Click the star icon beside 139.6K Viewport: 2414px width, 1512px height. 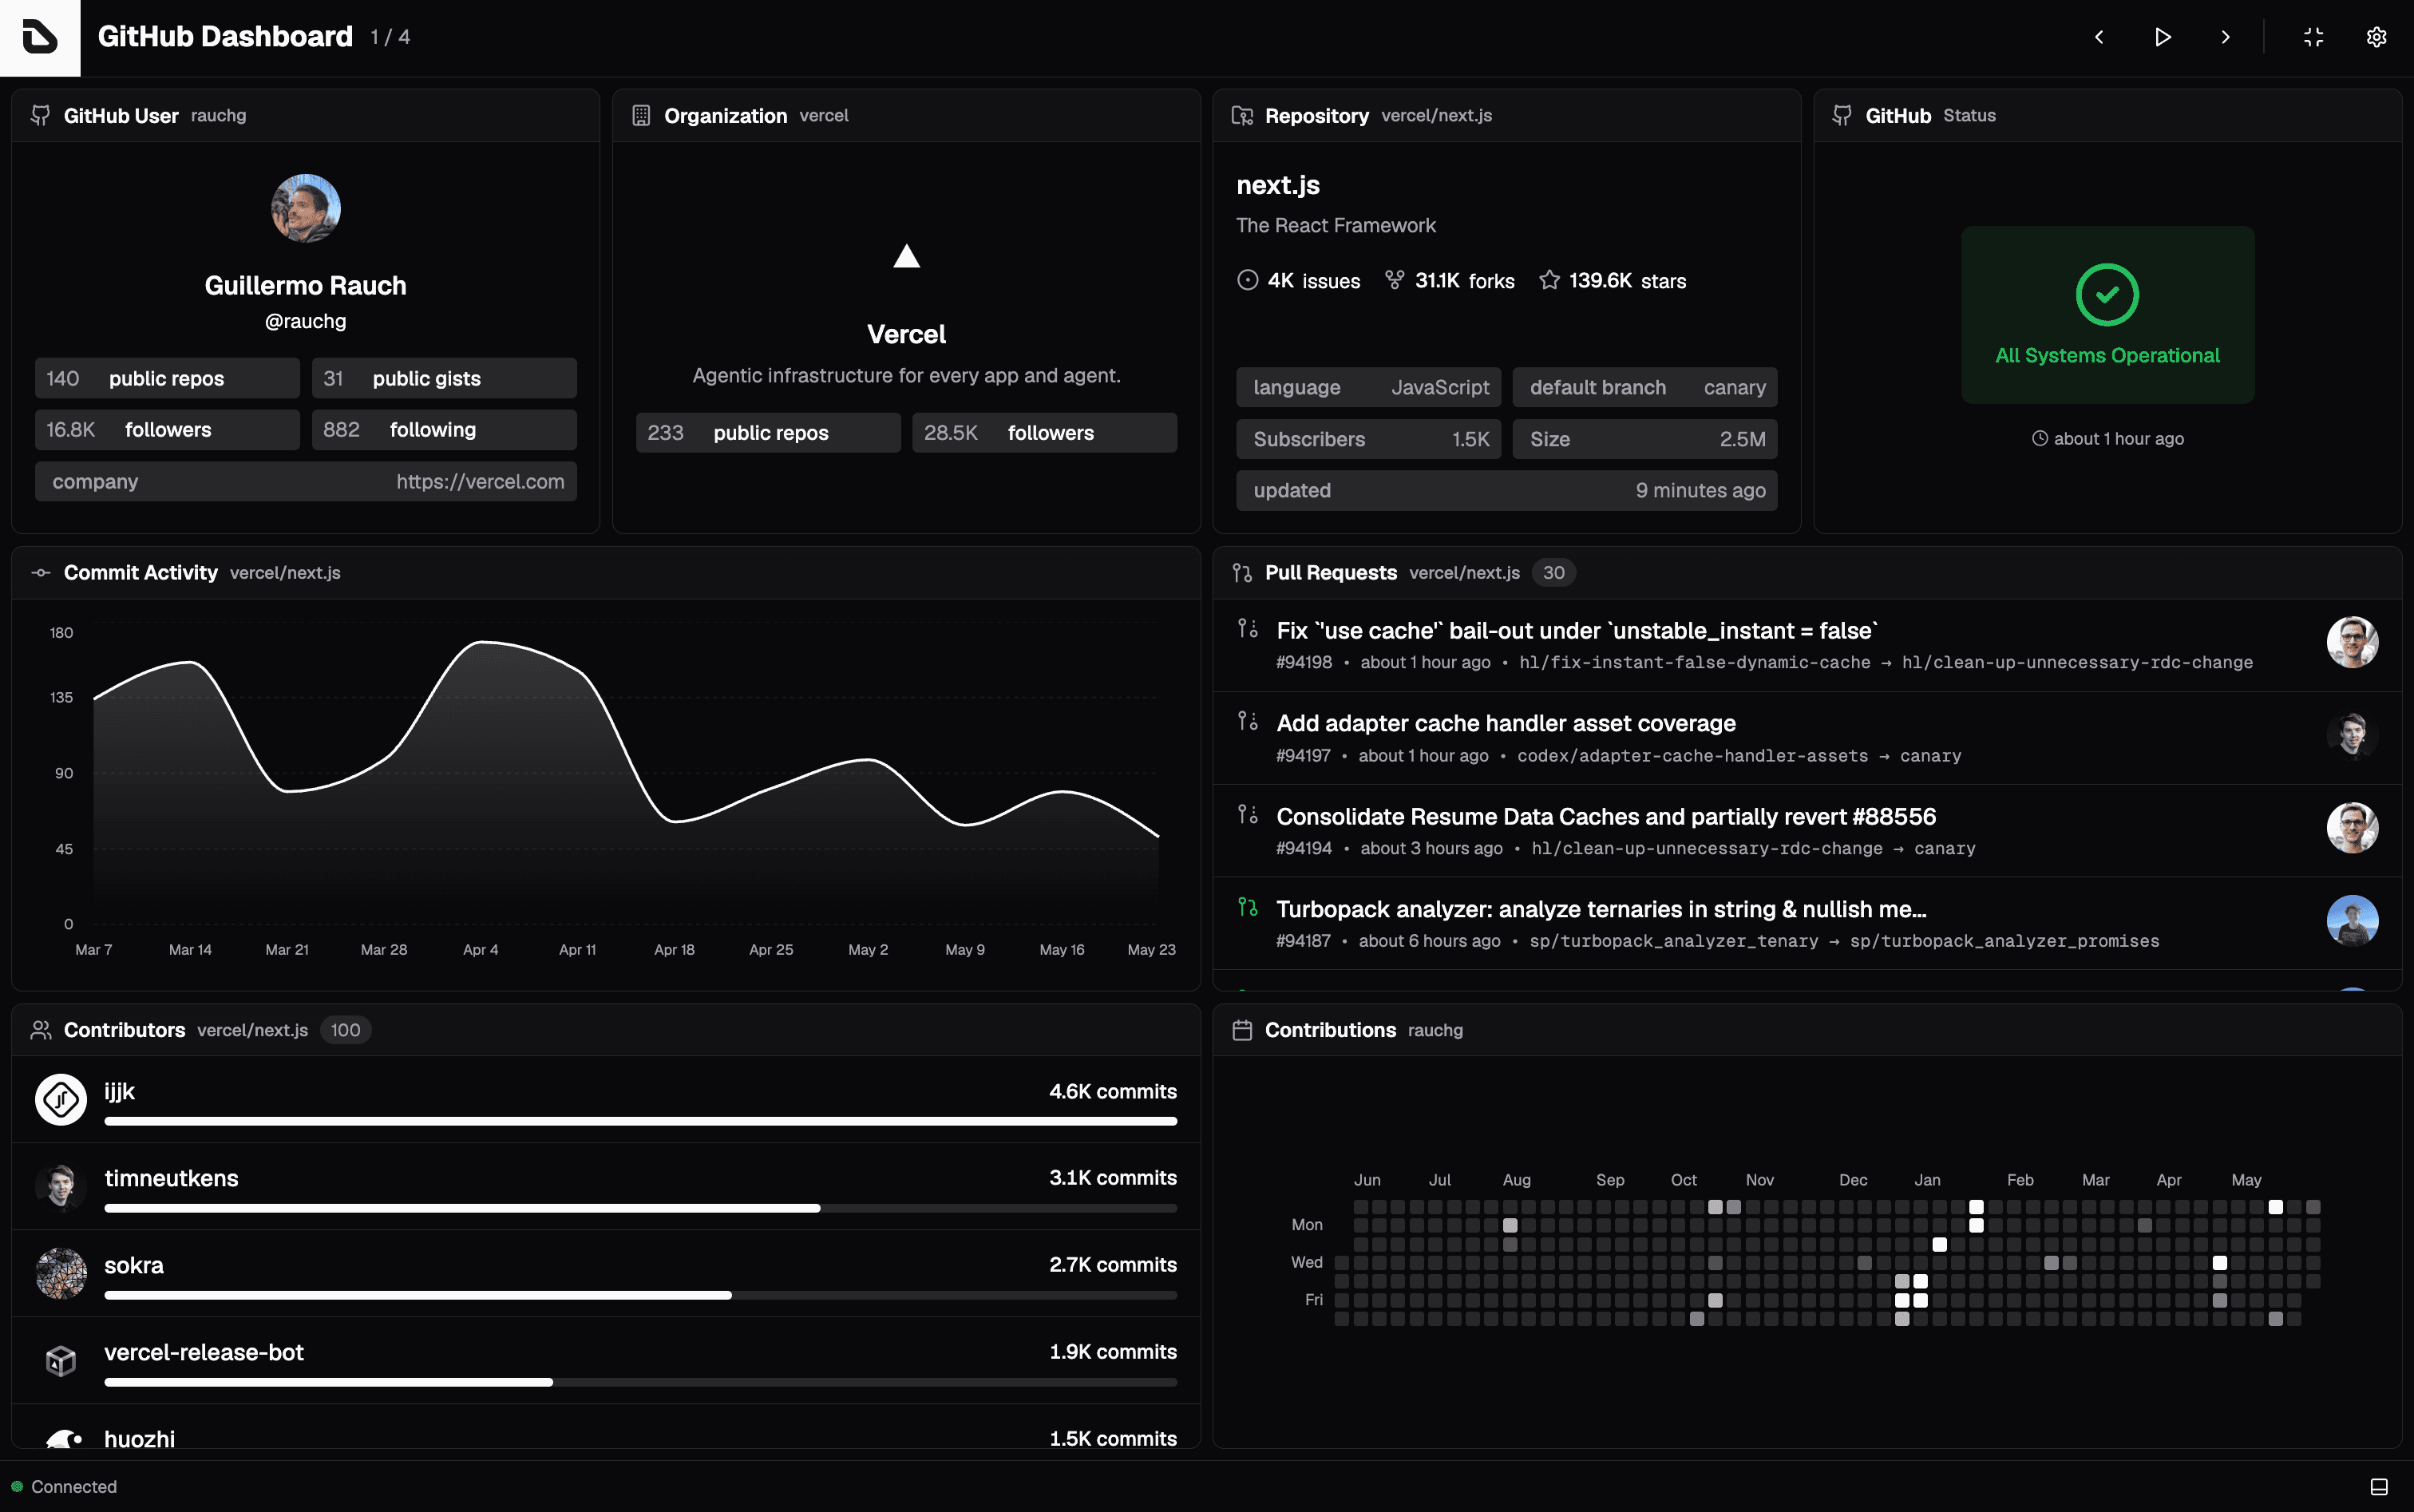(x=1549, y=280)
